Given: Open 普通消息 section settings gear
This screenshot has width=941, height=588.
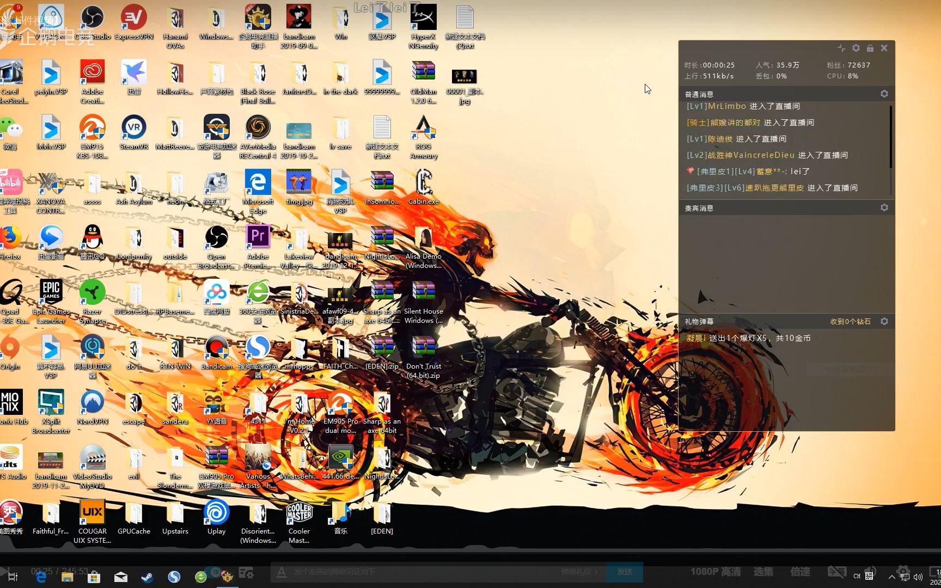Looking at the screenshot, I should pos(884,94).
